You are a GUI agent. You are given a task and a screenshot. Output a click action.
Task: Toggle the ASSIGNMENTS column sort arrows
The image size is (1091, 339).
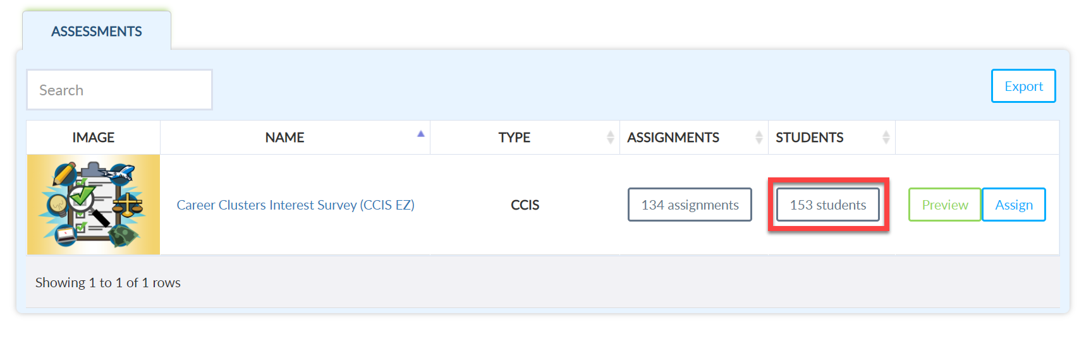759,137
